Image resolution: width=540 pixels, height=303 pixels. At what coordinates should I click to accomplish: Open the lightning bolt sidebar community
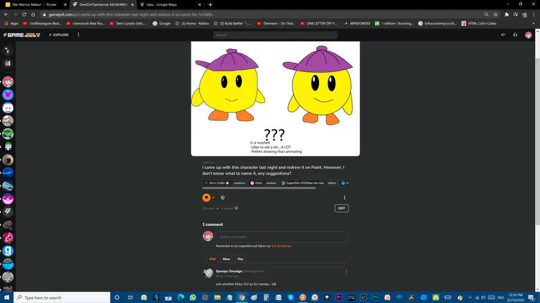point(8,211)
